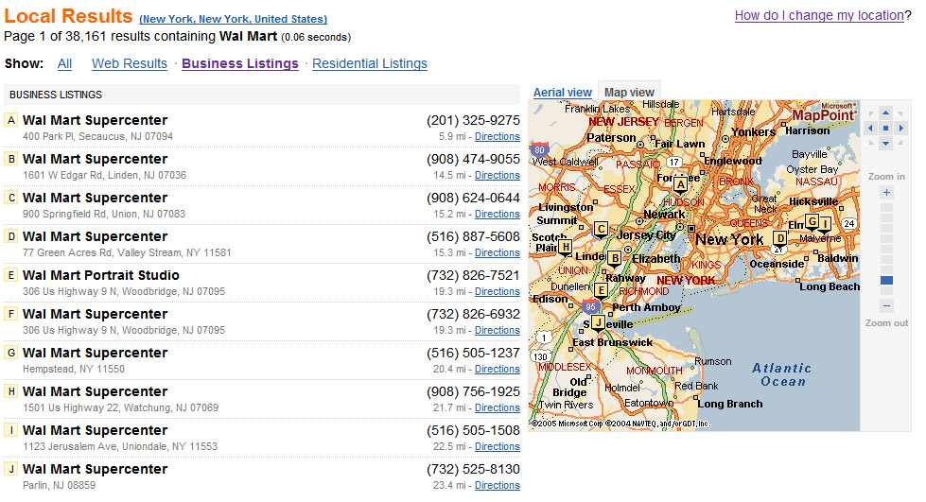This screenshot has height=502, width=926.
Task: Open 'How do I change my location' help
Action: [819, 15]
